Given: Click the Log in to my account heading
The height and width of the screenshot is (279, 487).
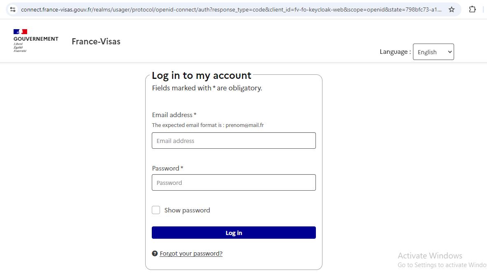Looking at the screenshot, I should click(202, 76).
